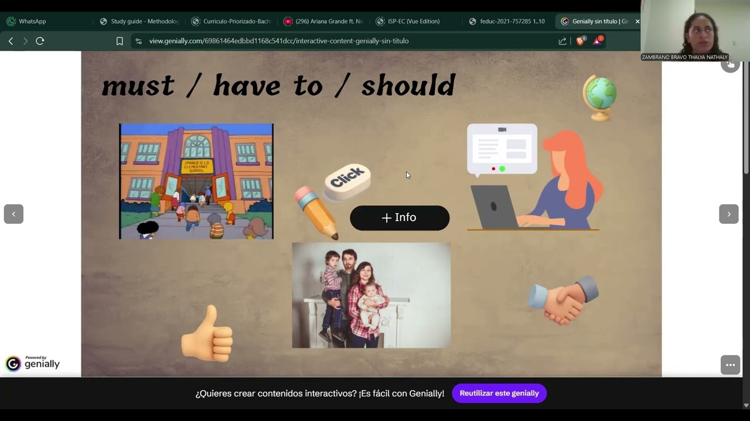
Task: Go to previous slide with left arrow
Action: [13, 214]
